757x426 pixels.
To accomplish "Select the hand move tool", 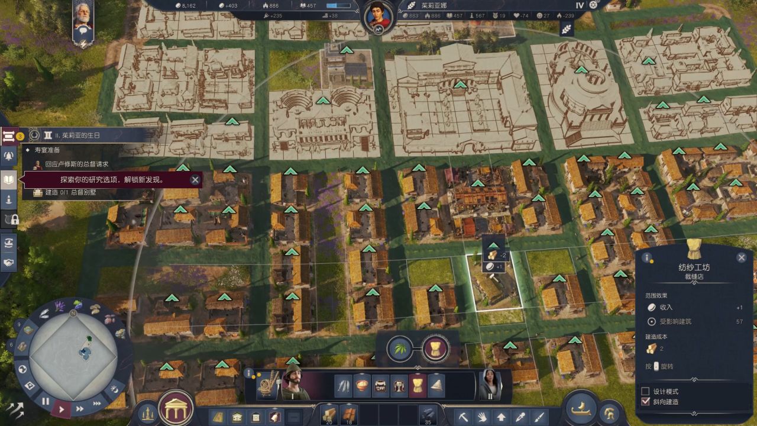I will coord(483,417).
